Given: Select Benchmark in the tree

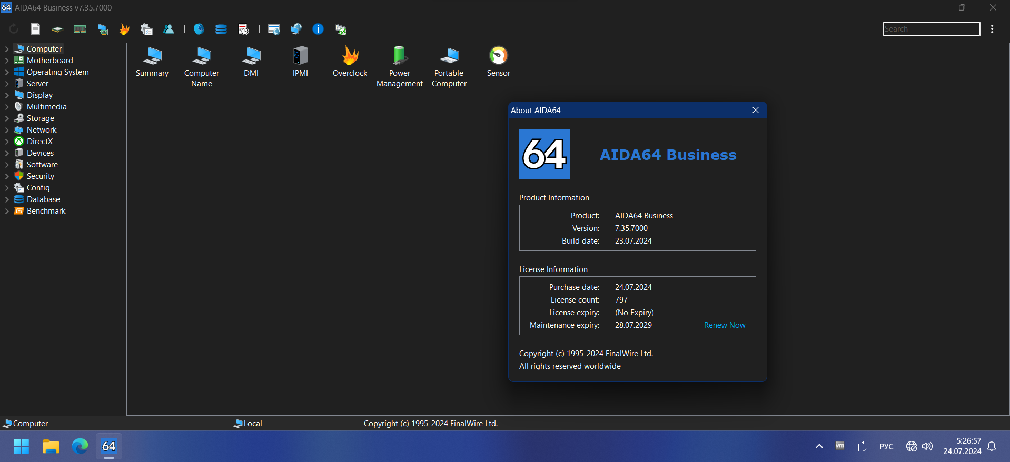Looking at the screenshot, I should pos(46,211).
